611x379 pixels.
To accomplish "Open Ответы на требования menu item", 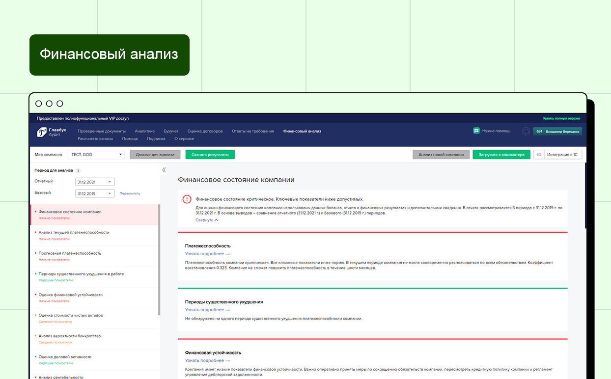I will pyautogui.click(x=253, y=131).
